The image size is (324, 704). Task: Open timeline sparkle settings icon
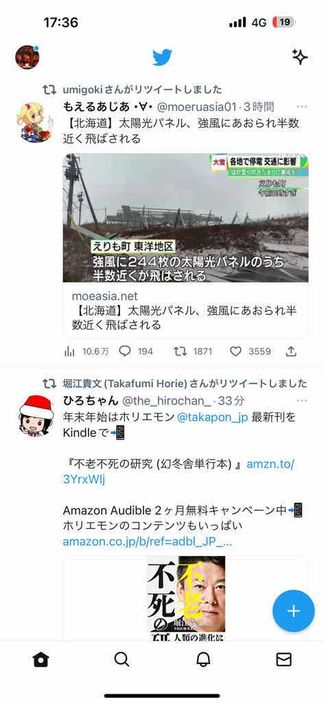click(x=300, y=57)
